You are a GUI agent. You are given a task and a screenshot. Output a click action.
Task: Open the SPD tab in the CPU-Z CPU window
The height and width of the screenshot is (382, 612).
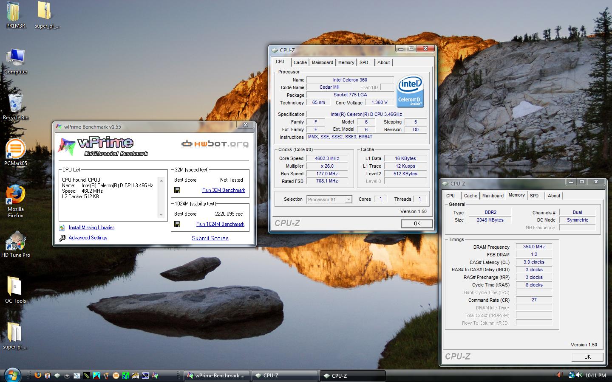[364, 62]
